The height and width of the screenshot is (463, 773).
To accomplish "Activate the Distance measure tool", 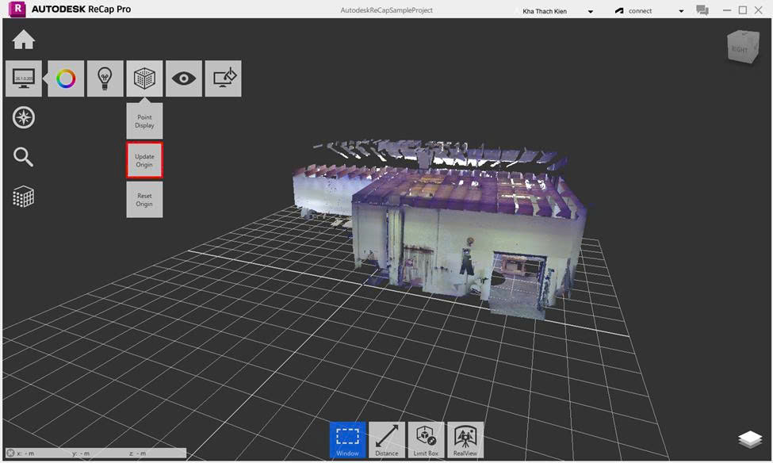I will point(387,440).
